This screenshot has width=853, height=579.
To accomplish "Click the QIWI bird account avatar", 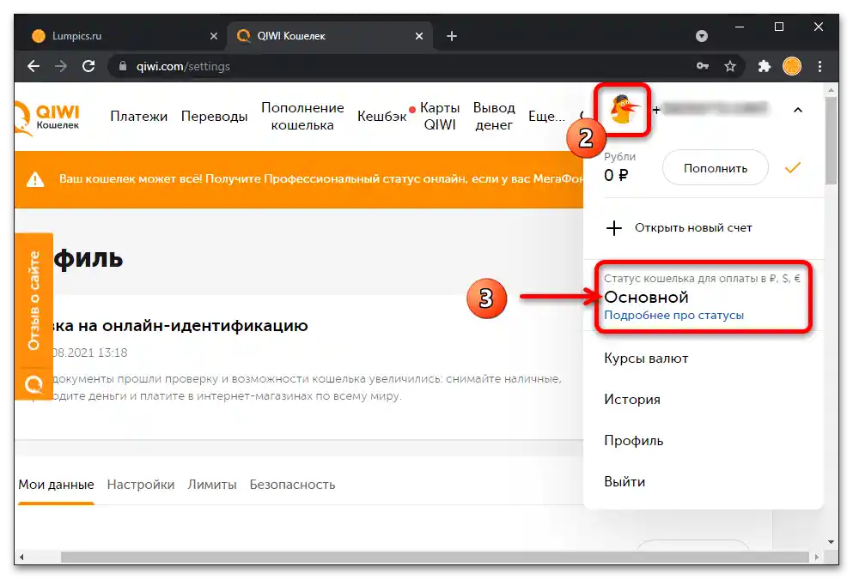I will pos(623,110).
